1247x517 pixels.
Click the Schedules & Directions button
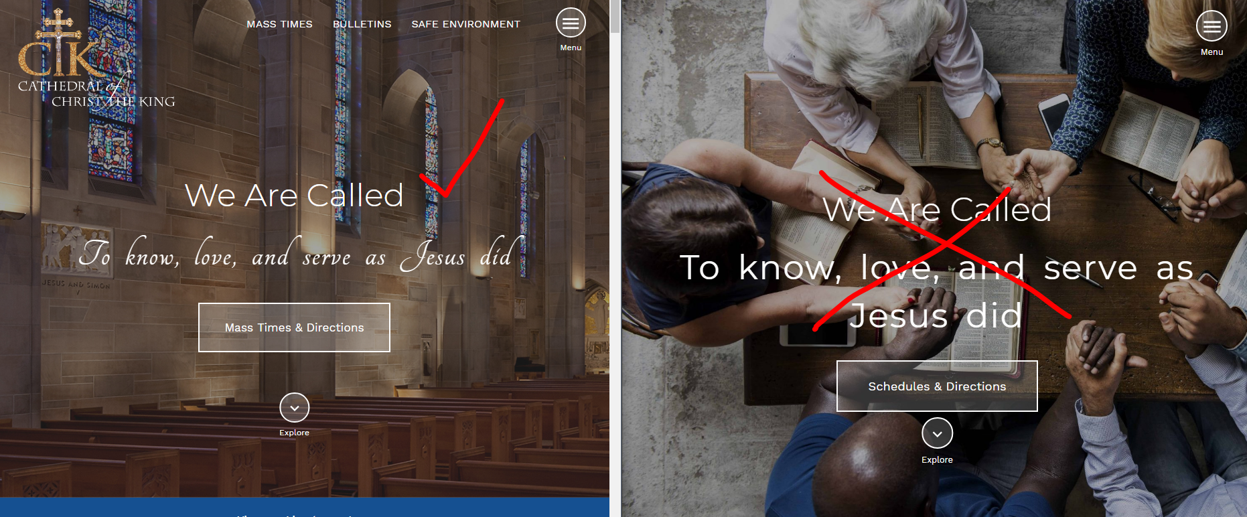click(x=937, y=386)
